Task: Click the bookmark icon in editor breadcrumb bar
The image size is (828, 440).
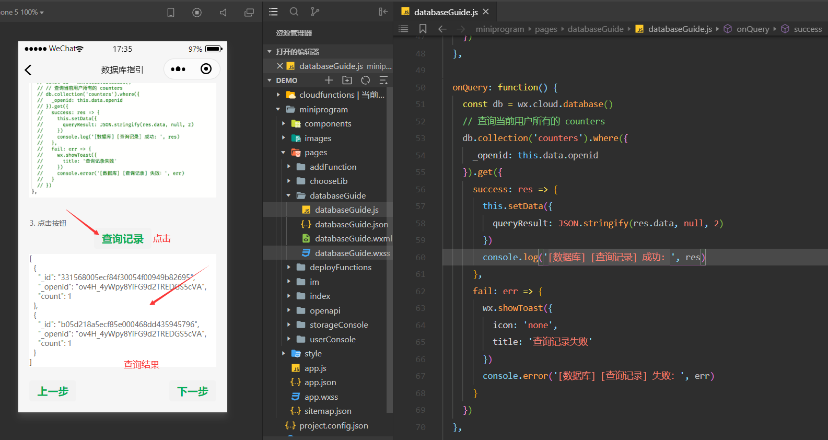Action: (423, 29)
